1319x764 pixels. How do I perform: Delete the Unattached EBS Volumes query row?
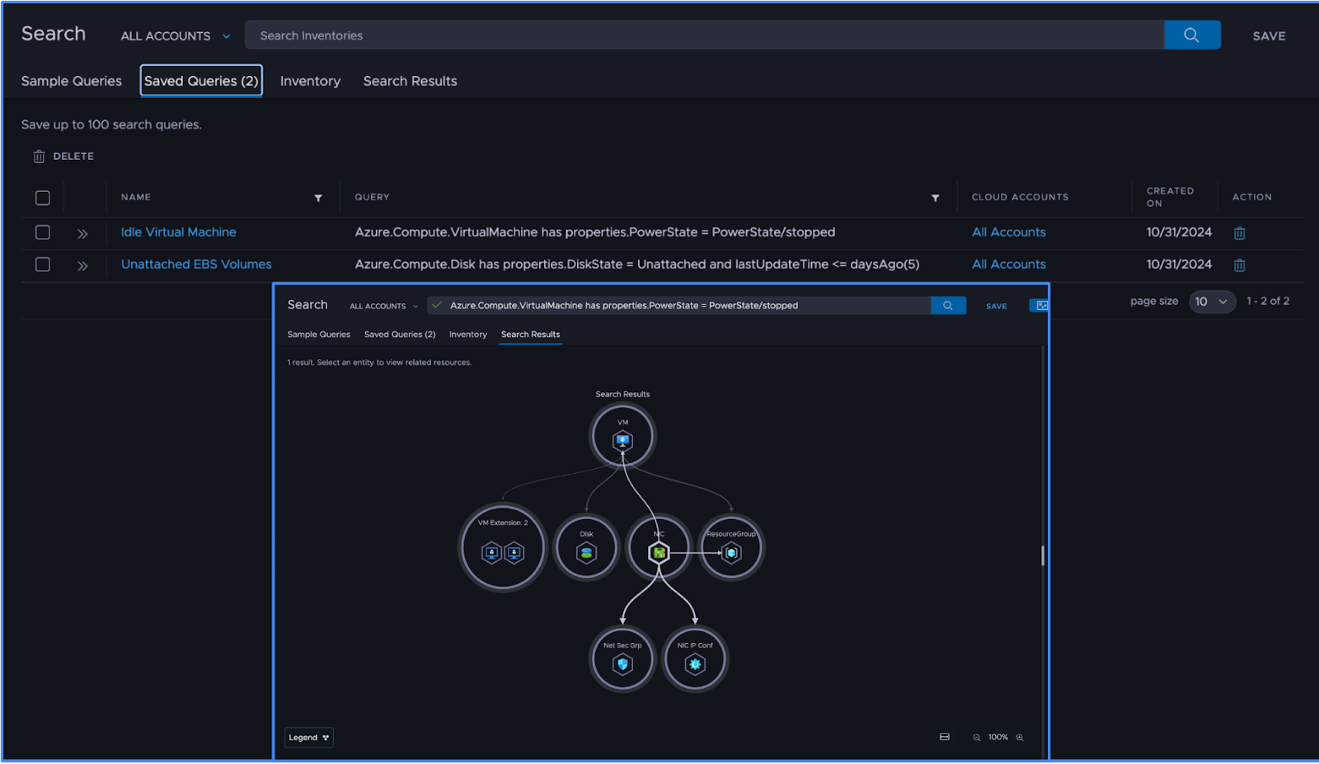coord(1239,265)
